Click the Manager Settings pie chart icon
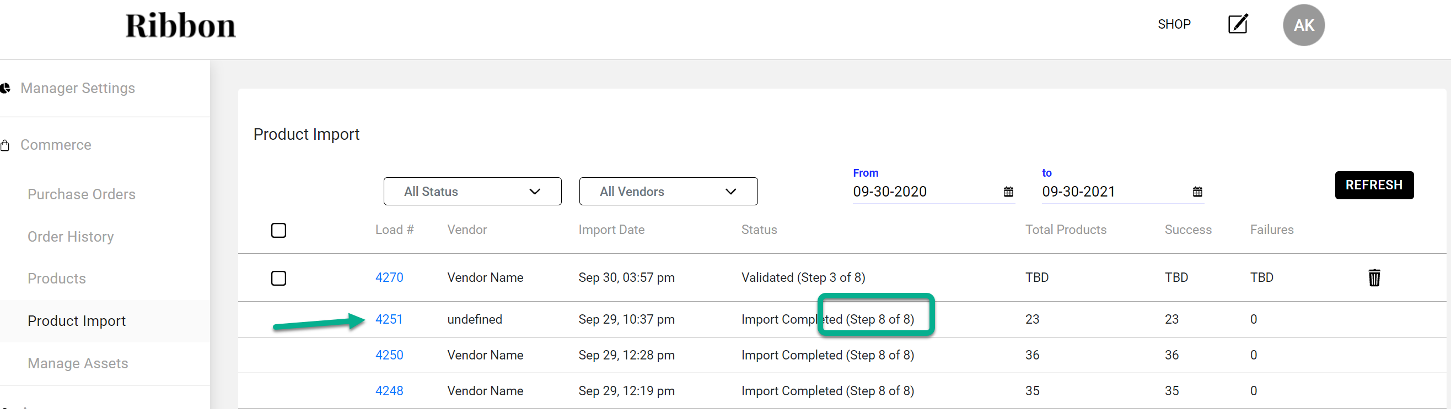1451x409 pixels. coord(6,88)
